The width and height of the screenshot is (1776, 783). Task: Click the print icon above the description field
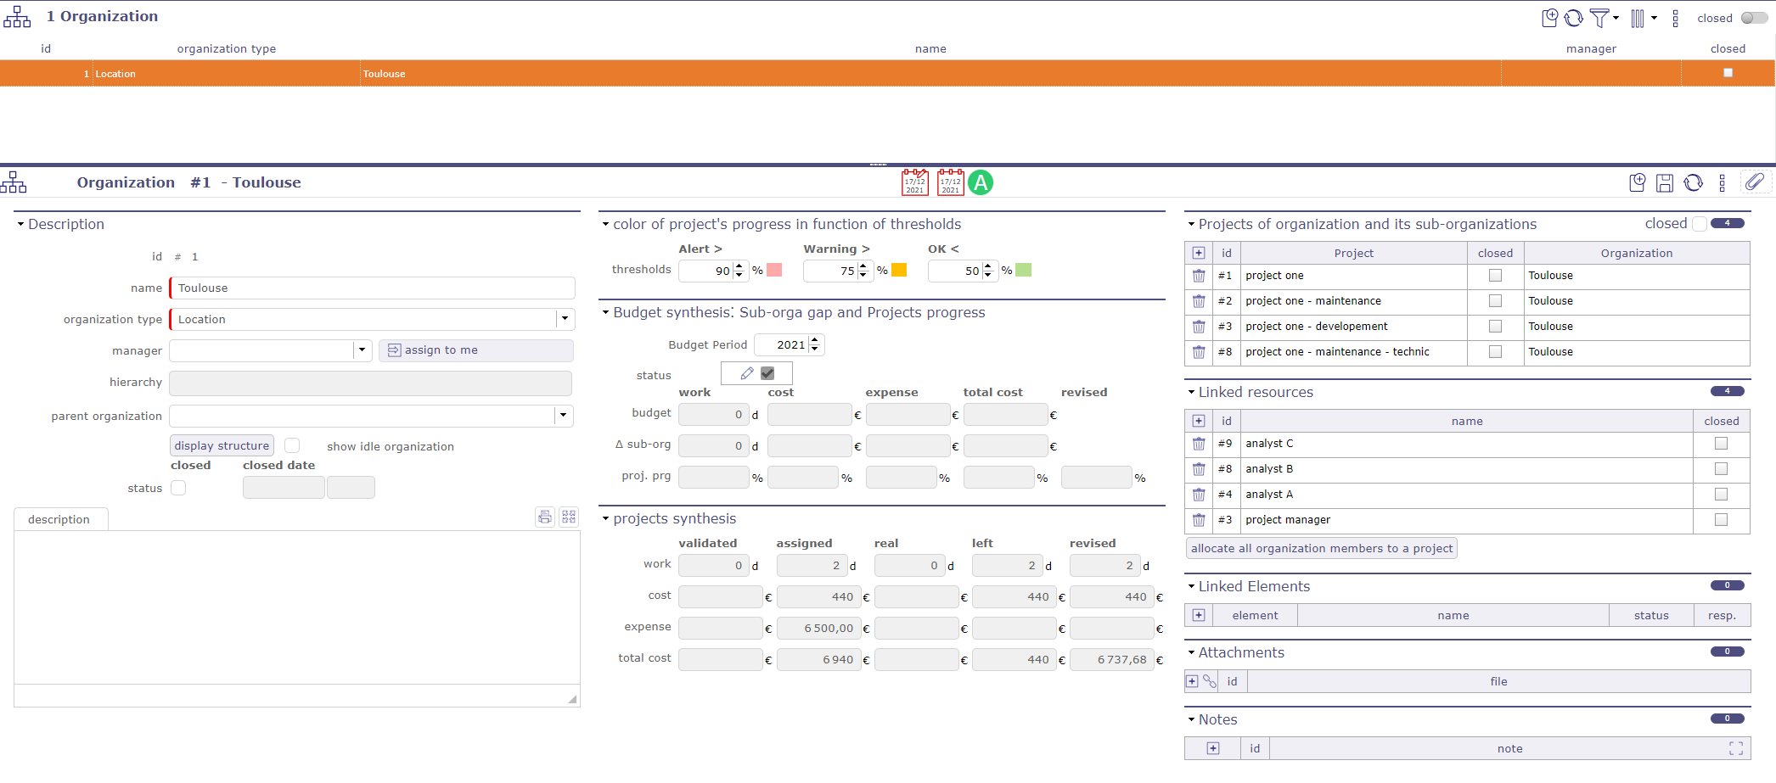[544, 517]
